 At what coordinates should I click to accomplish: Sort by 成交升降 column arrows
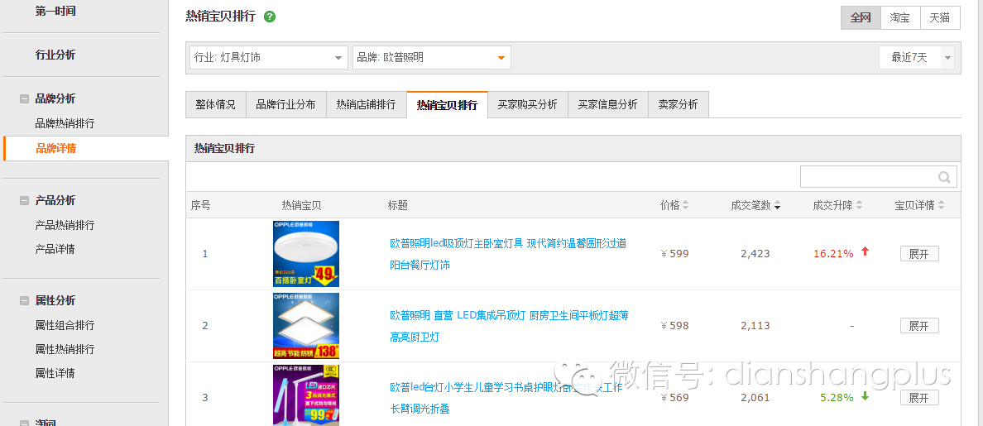tap(860, 205)
